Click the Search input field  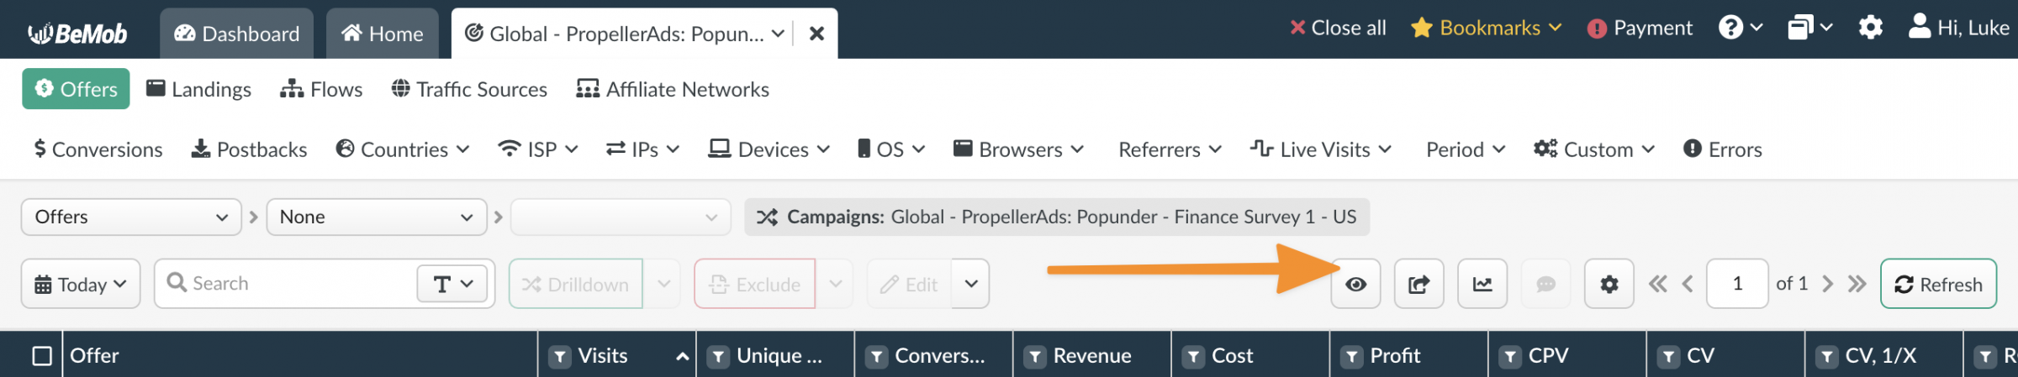point(286,284)
